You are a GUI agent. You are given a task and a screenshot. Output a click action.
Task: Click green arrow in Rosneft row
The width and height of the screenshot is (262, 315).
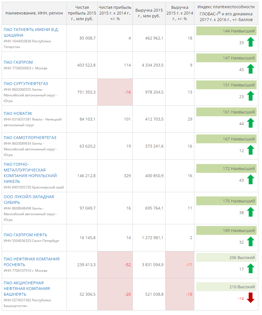(250, 269)
